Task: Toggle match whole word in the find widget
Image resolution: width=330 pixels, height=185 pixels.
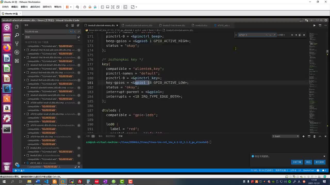Action: (270, 35)
